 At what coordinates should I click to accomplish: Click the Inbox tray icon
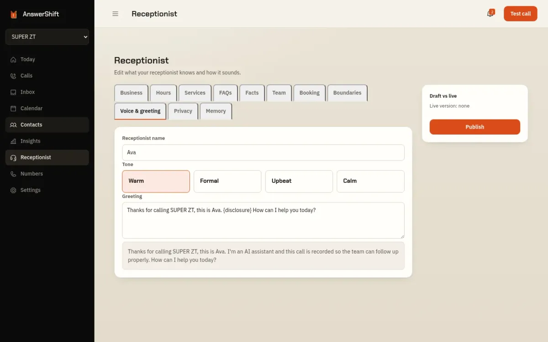13,92
